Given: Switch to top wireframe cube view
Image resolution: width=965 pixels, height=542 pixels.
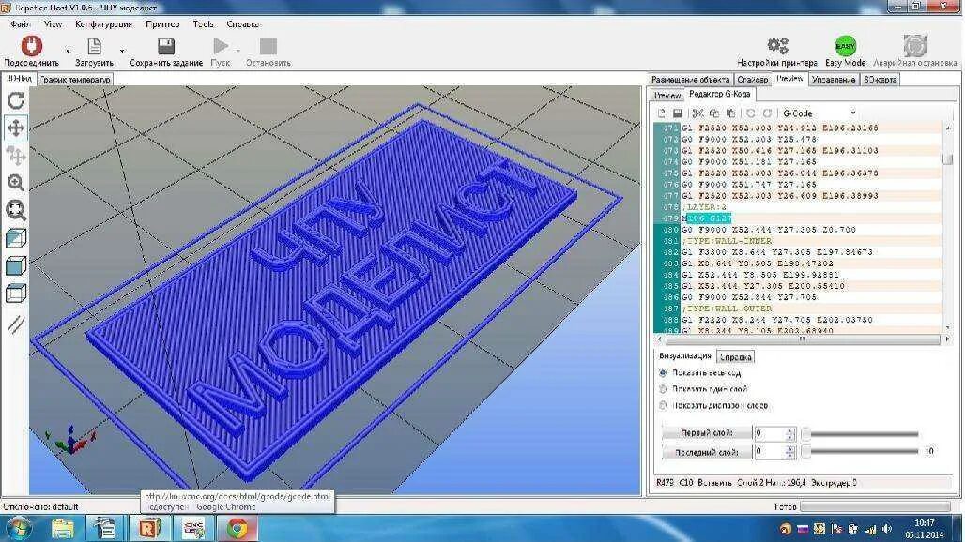Looking at the screenshot, I should tap(16, 294).
